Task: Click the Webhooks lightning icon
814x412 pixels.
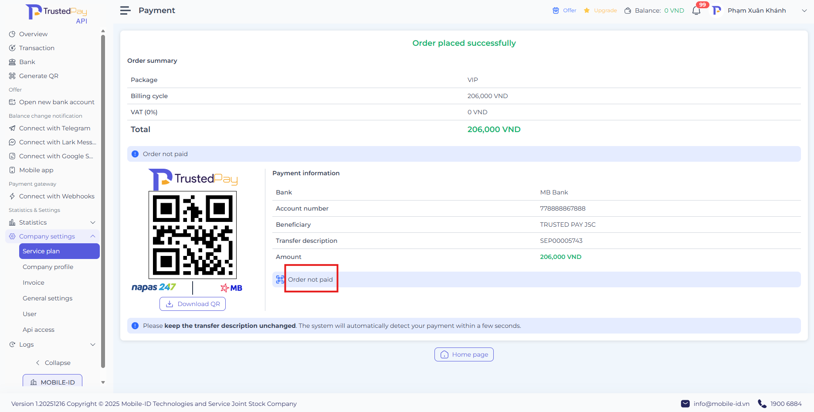Action: pos(12,196)
